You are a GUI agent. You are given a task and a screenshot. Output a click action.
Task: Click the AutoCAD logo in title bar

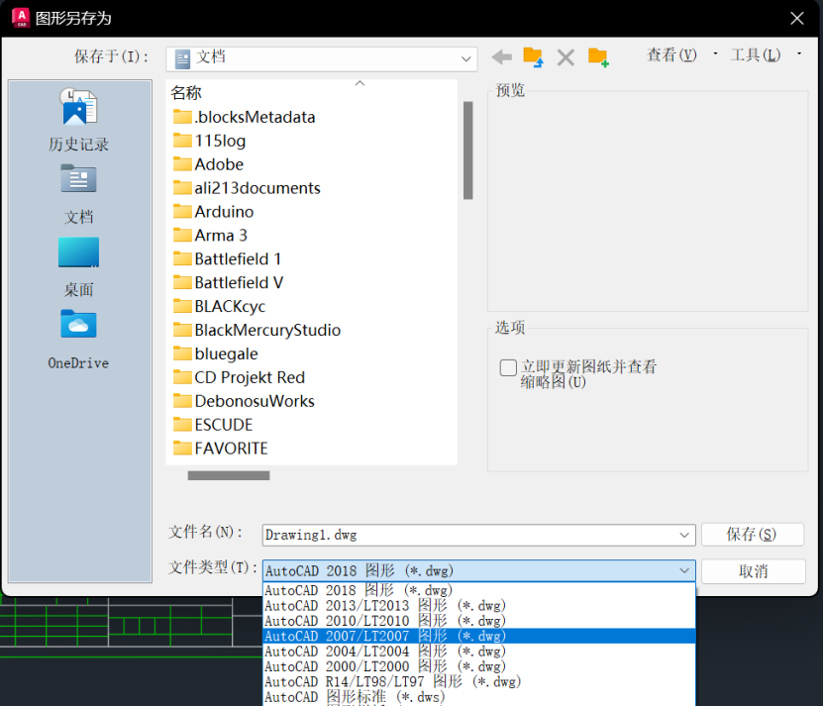pos(21,18)
